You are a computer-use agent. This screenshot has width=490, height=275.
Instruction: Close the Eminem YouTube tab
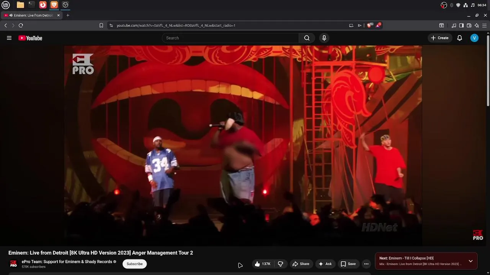[x=58, y=15]
